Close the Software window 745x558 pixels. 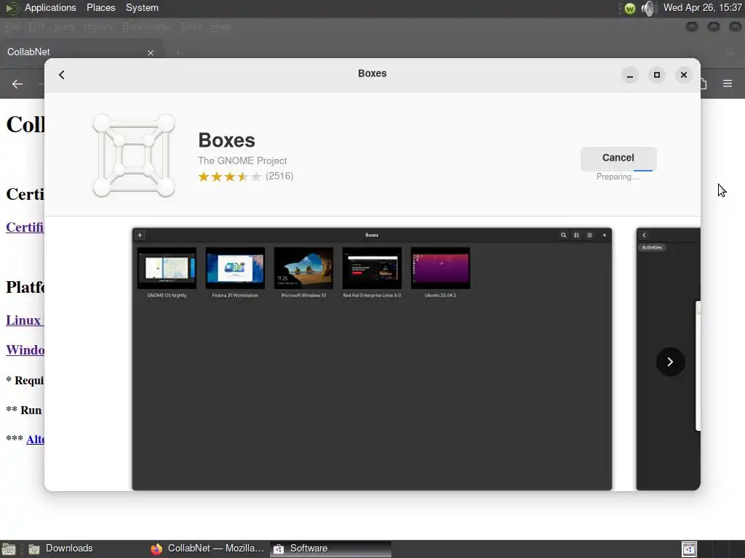pyautogui.click(x=684, y=75)
